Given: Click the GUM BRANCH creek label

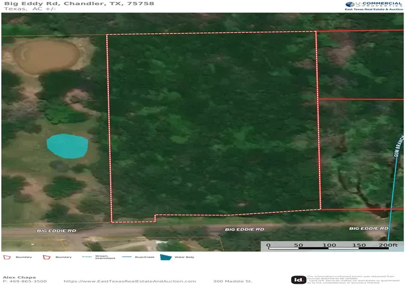Looking at the screenshot, I should point(399,146).
